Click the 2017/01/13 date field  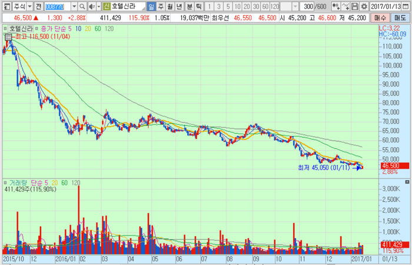386,6
